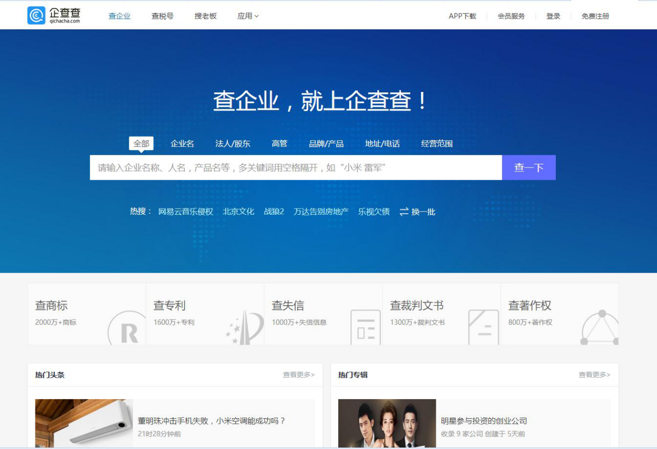The height and width of the screenshot is (449, 657).
Task: Click the 登录 login link
Action: point(553,16)
